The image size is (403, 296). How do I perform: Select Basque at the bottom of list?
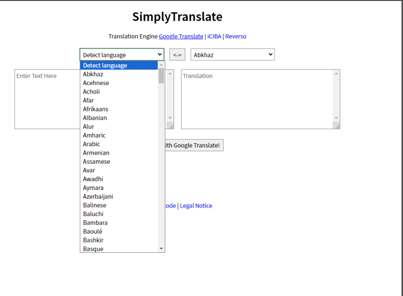[93, 249]
